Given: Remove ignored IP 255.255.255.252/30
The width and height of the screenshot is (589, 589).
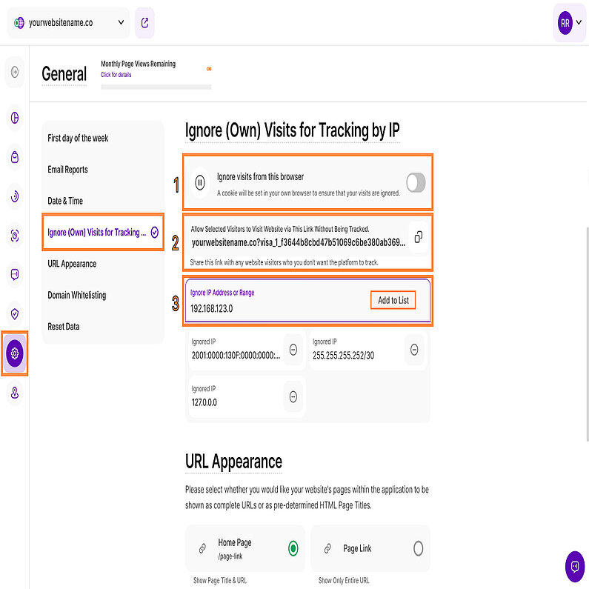Looking at the screenshot, I should 415,350.
